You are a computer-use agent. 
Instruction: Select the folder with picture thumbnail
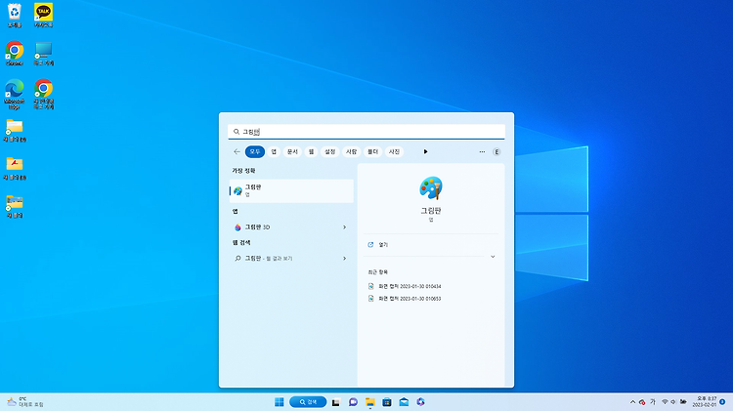pos(15,206)
